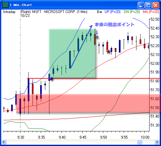
Task: Click the right scroll arrow
Action: [157, 142]
